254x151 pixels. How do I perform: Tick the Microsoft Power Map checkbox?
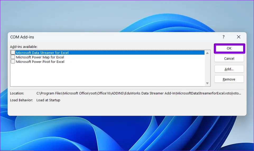(x=13, y=57)
